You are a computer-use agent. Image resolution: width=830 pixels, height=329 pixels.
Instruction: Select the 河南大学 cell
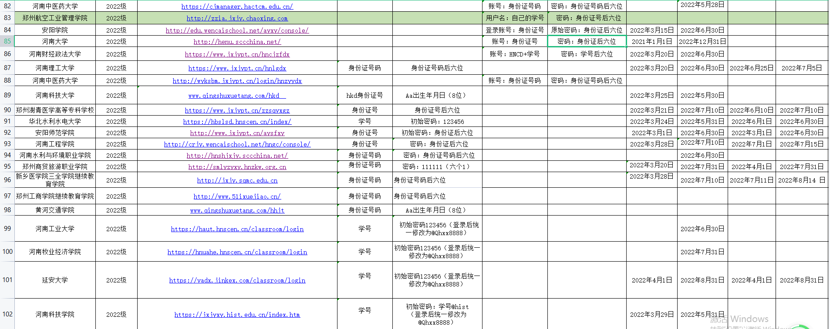pos(55,42)
